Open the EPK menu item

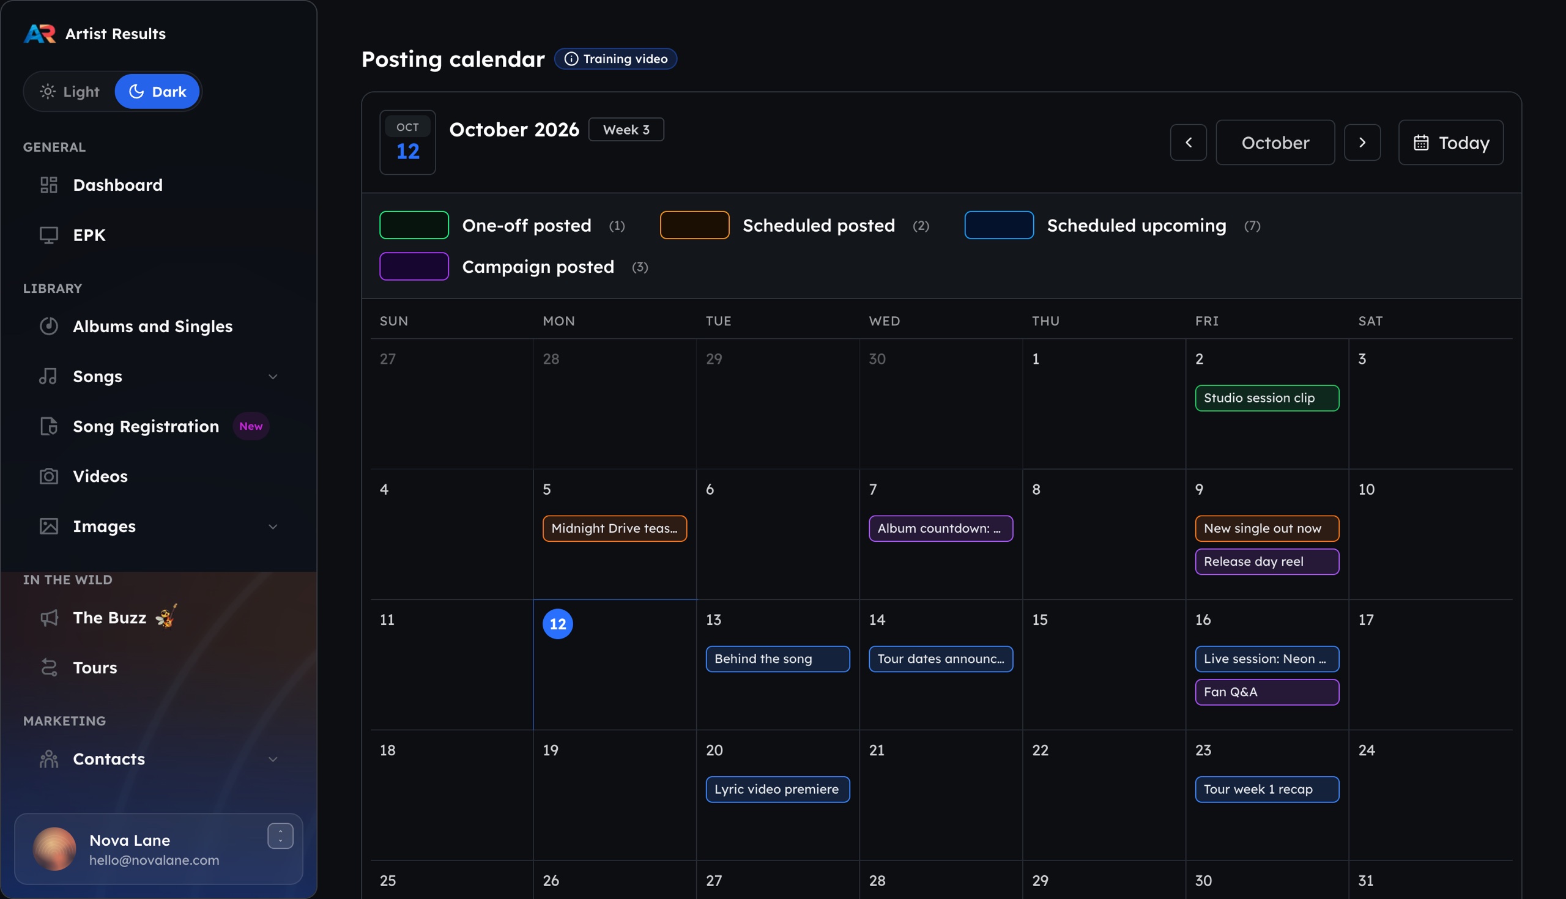[x=159, y=235]
